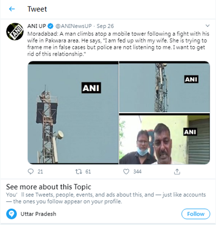Like the tweet with the heart icon
This screenshot has width=216, height=225.
(x=126, y=171)
